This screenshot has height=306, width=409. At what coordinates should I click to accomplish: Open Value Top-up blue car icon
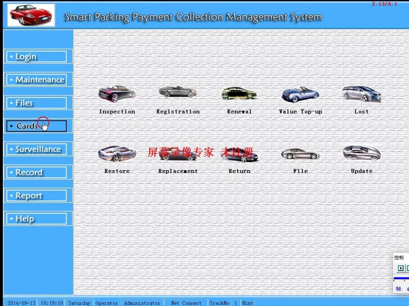click(300, 94)
